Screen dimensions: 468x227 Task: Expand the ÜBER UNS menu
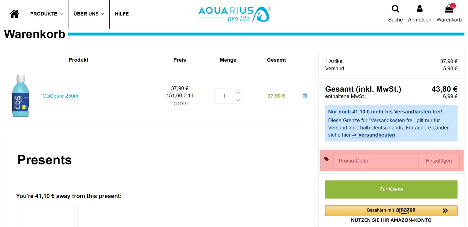point(89,14)
